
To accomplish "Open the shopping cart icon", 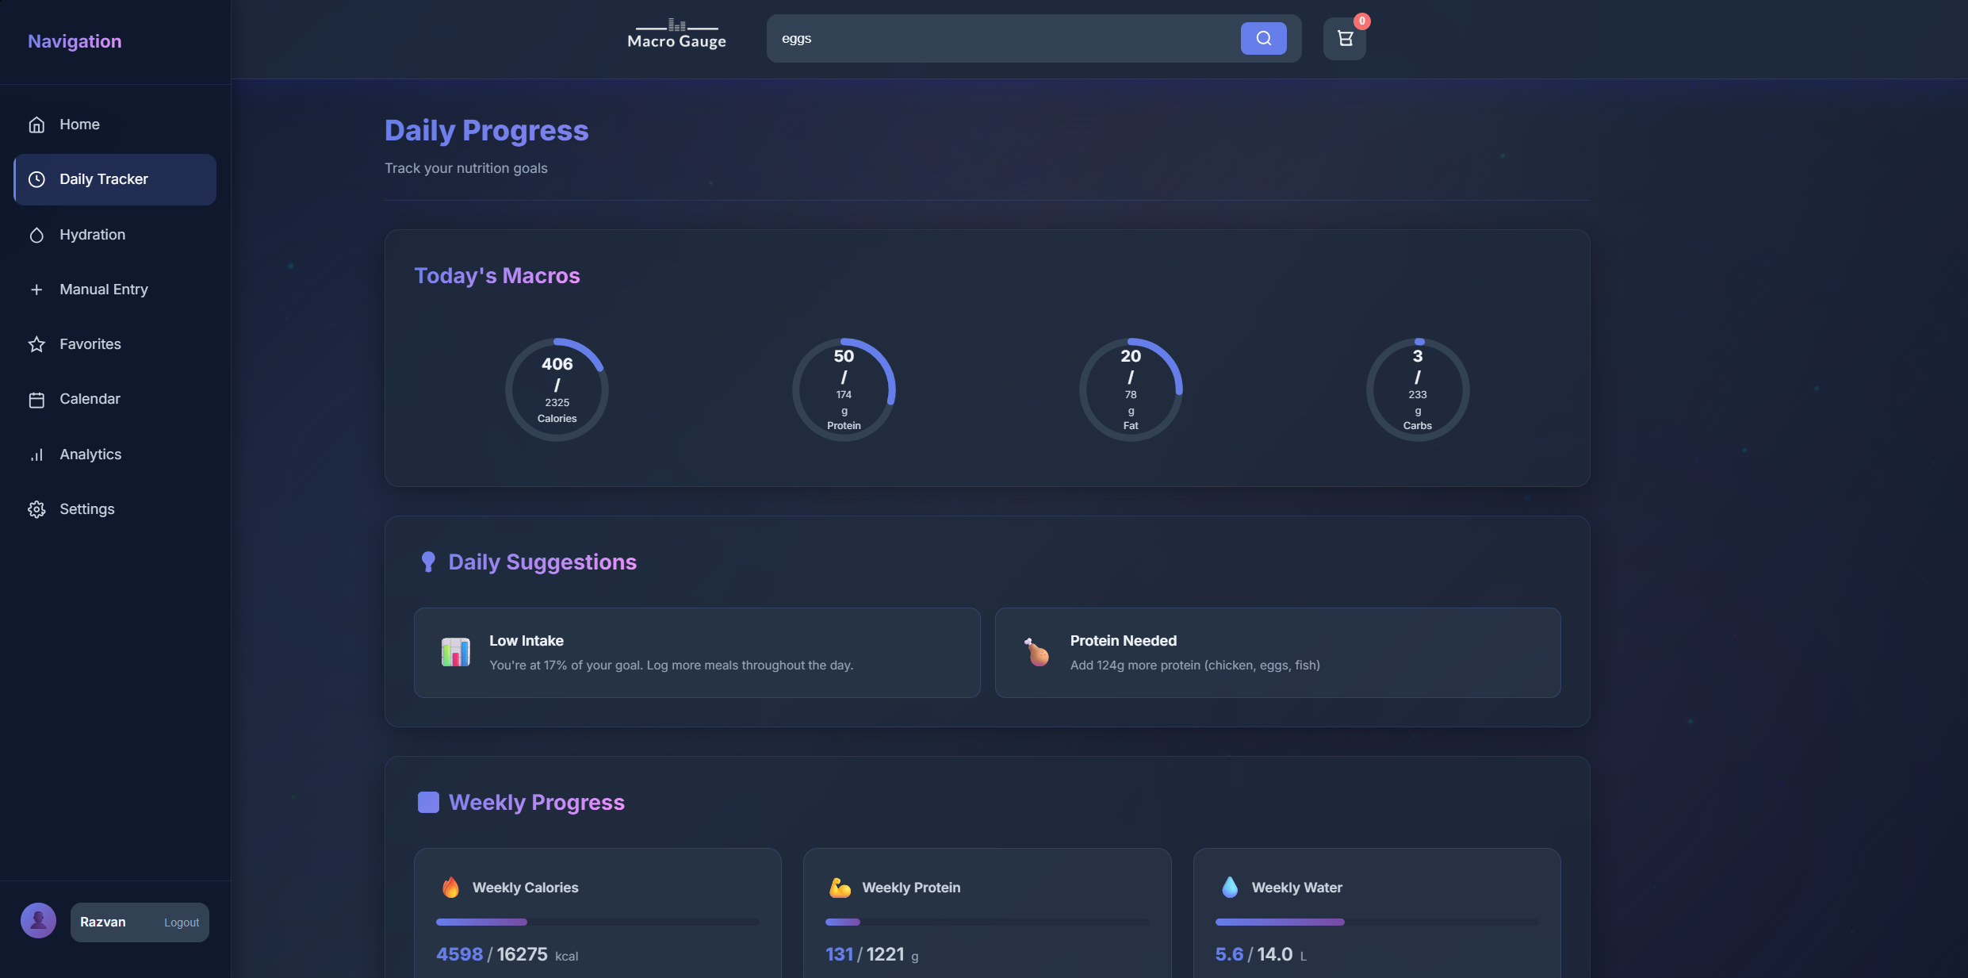I will point(1345,38).
